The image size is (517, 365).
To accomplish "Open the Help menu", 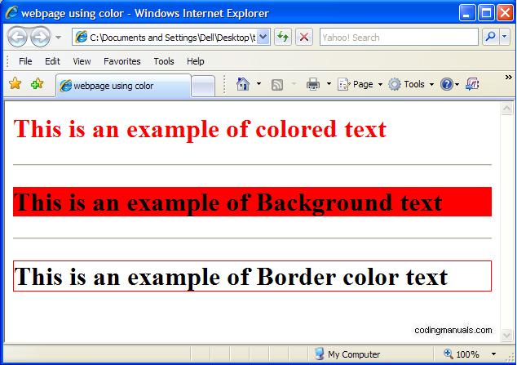I will pos(196,61).
